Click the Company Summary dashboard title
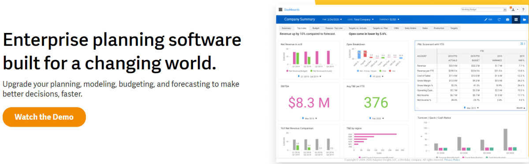The image size is (529, 164). click(x=300, y=19)
